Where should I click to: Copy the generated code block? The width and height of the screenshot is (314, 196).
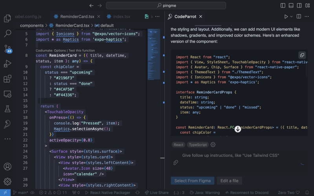(302, 55)
